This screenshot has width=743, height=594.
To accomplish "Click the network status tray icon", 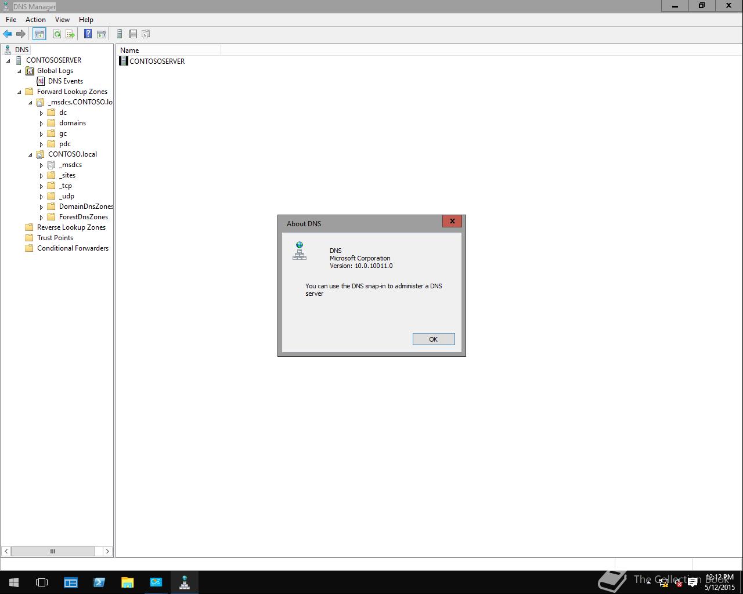I will [663, 583].
